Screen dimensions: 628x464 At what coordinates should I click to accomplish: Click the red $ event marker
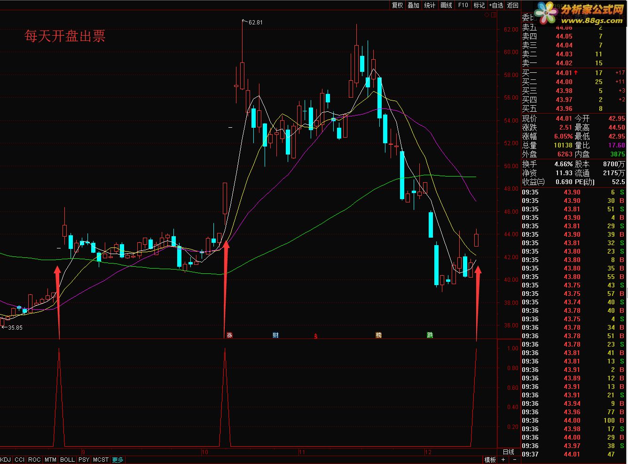316,336
